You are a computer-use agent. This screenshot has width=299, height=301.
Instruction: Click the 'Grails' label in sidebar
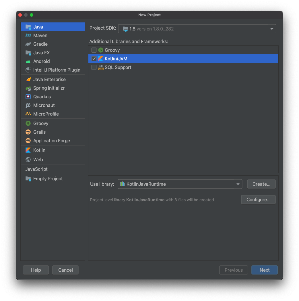[40, 132]
